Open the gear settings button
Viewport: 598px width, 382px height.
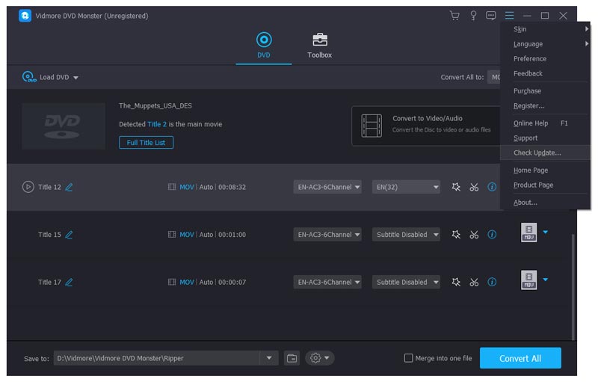pyautogui.click(x=320, y=358)
